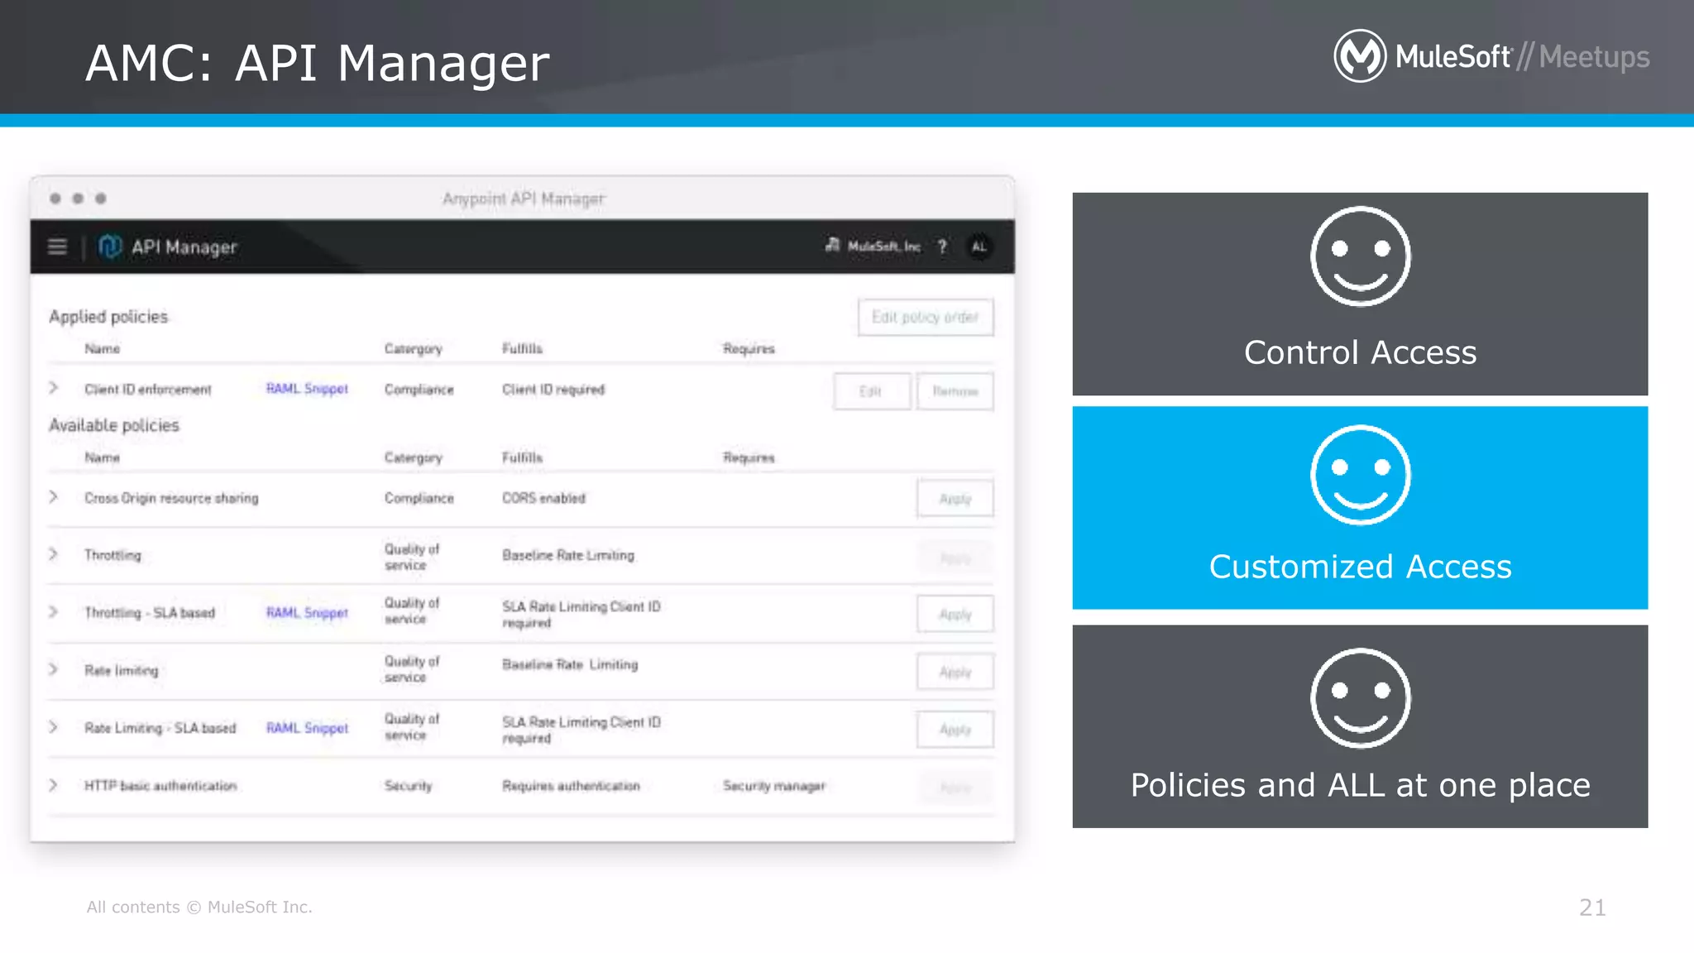Apply the Rate limiting policy
The height and width of the screenshot is (953, 1694).
(x=955, y=673)
